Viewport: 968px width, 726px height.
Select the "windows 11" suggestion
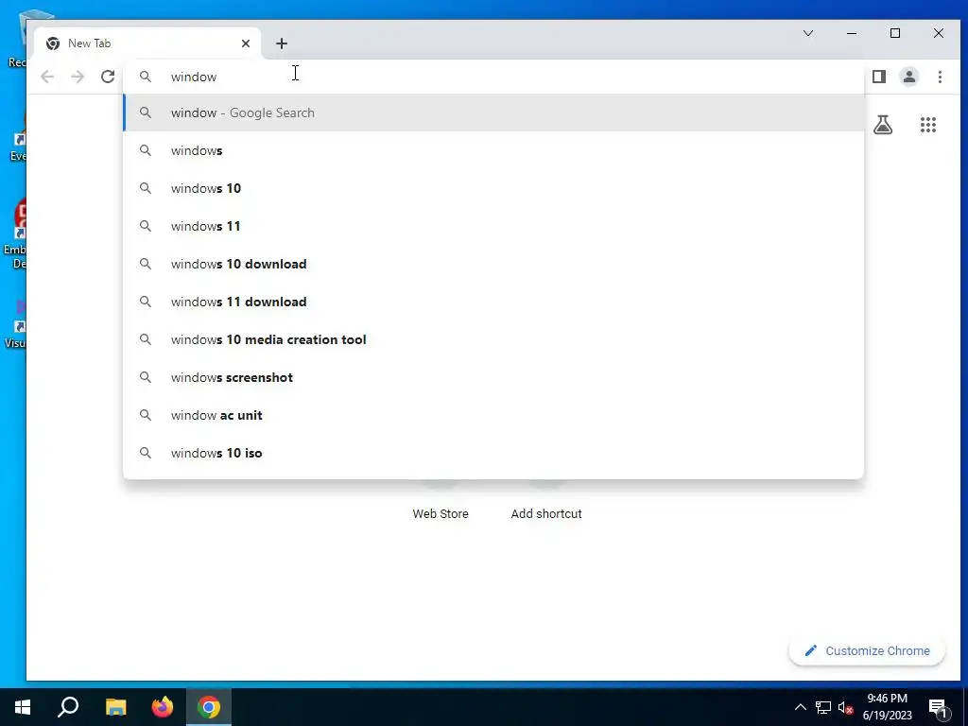pyautogui.click(x=493, y=226)
